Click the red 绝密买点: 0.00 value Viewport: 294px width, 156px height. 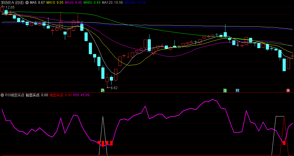[x=61, y=95]
